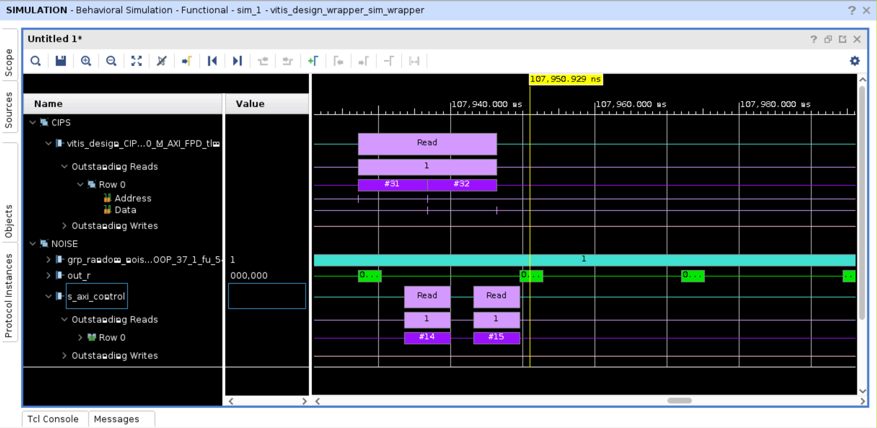This screenshot has width=877, height=428.
Task: Jump to the start of simulation time
Action: (x=212, y=61)
